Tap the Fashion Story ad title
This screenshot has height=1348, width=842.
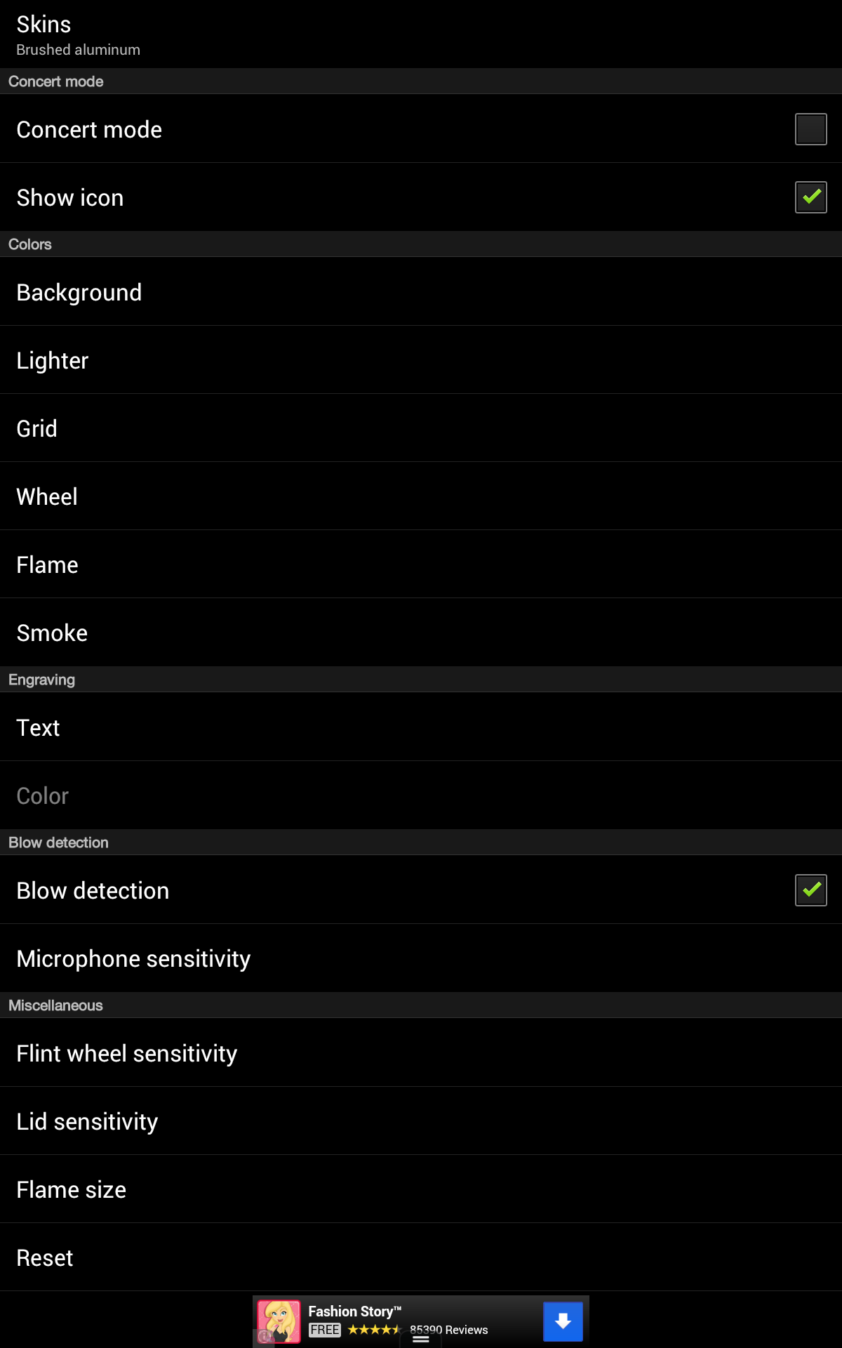tap(354, 1311)
